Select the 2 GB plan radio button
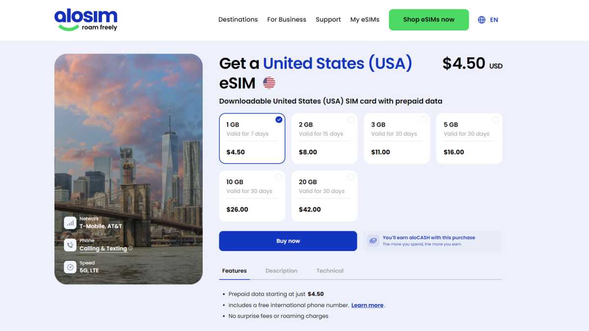The image size is (589, 331). pos(351,120)
